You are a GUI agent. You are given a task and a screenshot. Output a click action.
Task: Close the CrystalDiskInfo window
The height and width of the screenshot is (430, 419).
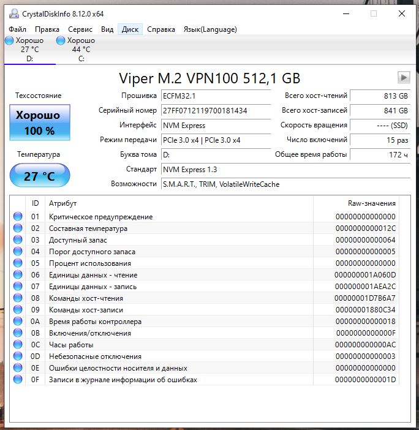pos(402,13)
